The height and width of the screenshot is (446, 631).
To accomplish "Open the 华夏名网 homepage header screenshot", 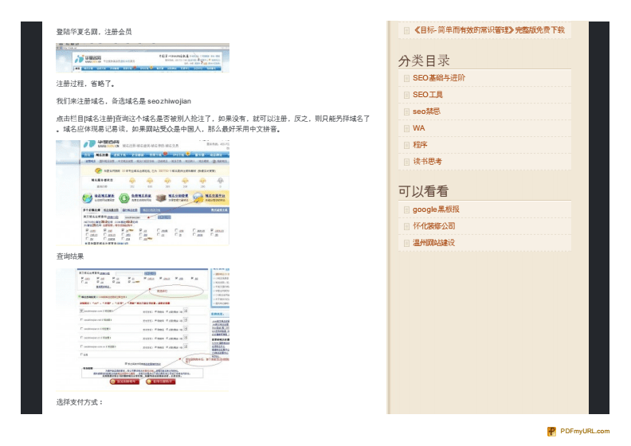I will (x=143, y=57).
